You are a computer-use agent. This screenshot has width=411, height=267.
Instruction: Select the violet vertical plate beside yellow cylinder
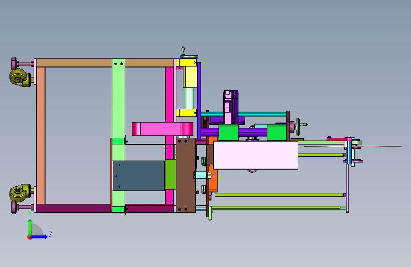[199, 101]
